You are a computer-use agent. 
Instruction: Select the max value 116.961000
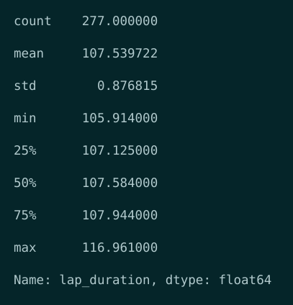click(120, 247)
